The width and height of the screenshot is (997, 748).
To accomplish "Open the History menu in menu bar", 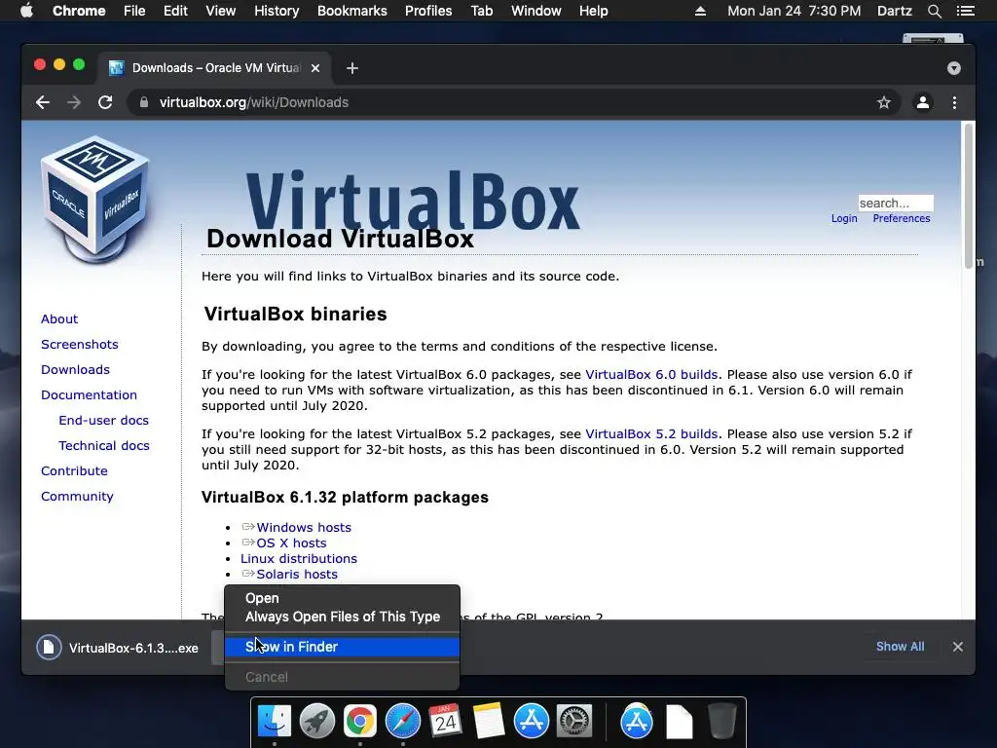I will coord(277,11).
